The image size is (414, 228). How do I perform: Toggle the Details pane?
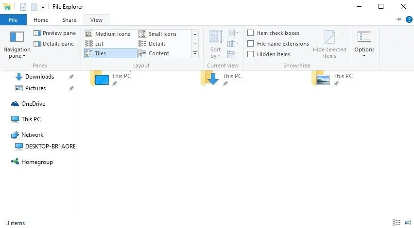coord(53,44)
